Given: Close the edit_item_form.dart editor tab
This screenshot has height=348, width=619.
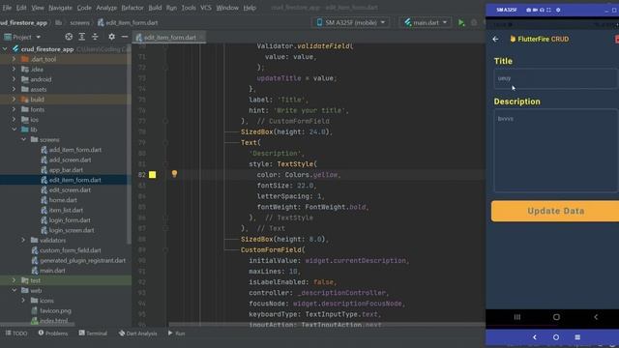Looking at the screenshot, I should tap(202, 37).
